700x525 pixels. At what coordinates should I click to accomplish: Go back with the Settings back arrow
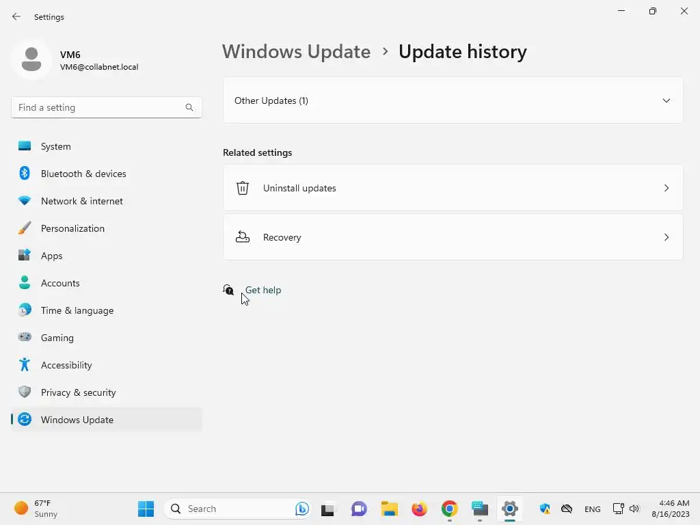click(x=16, y=16)
